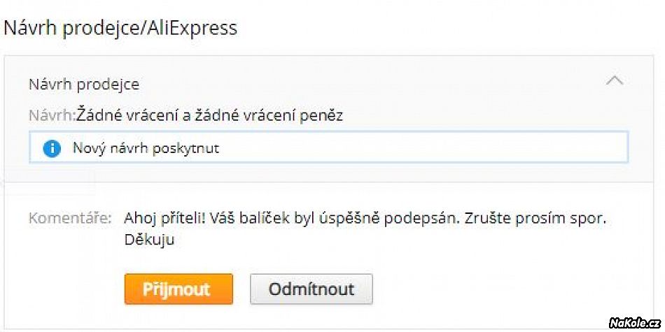Click the Žádné vrácení a žádné vrácení text

click(189, 115)
